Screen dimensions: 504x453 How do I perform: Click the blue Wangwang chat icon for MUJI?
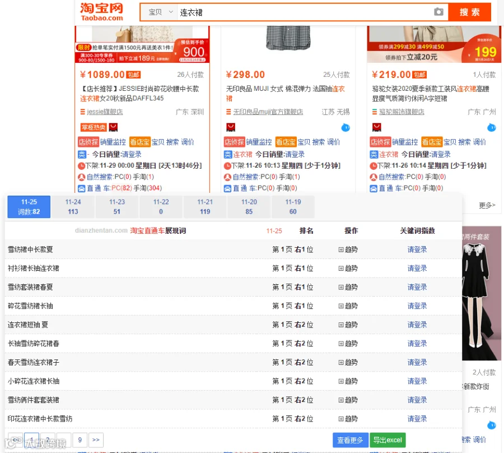click(346, 127)
